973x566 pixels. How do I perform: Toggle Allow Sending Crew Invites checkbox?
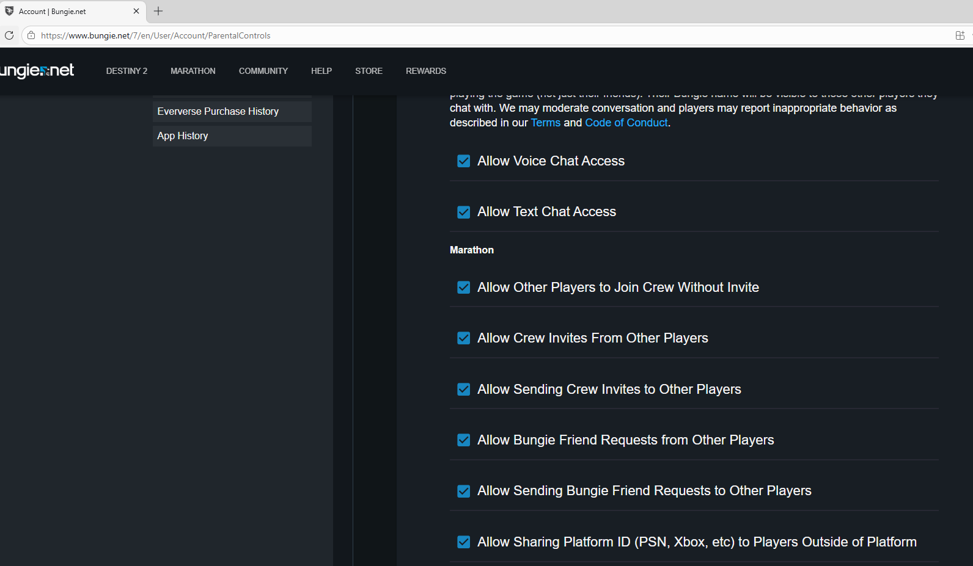(464, 390)
